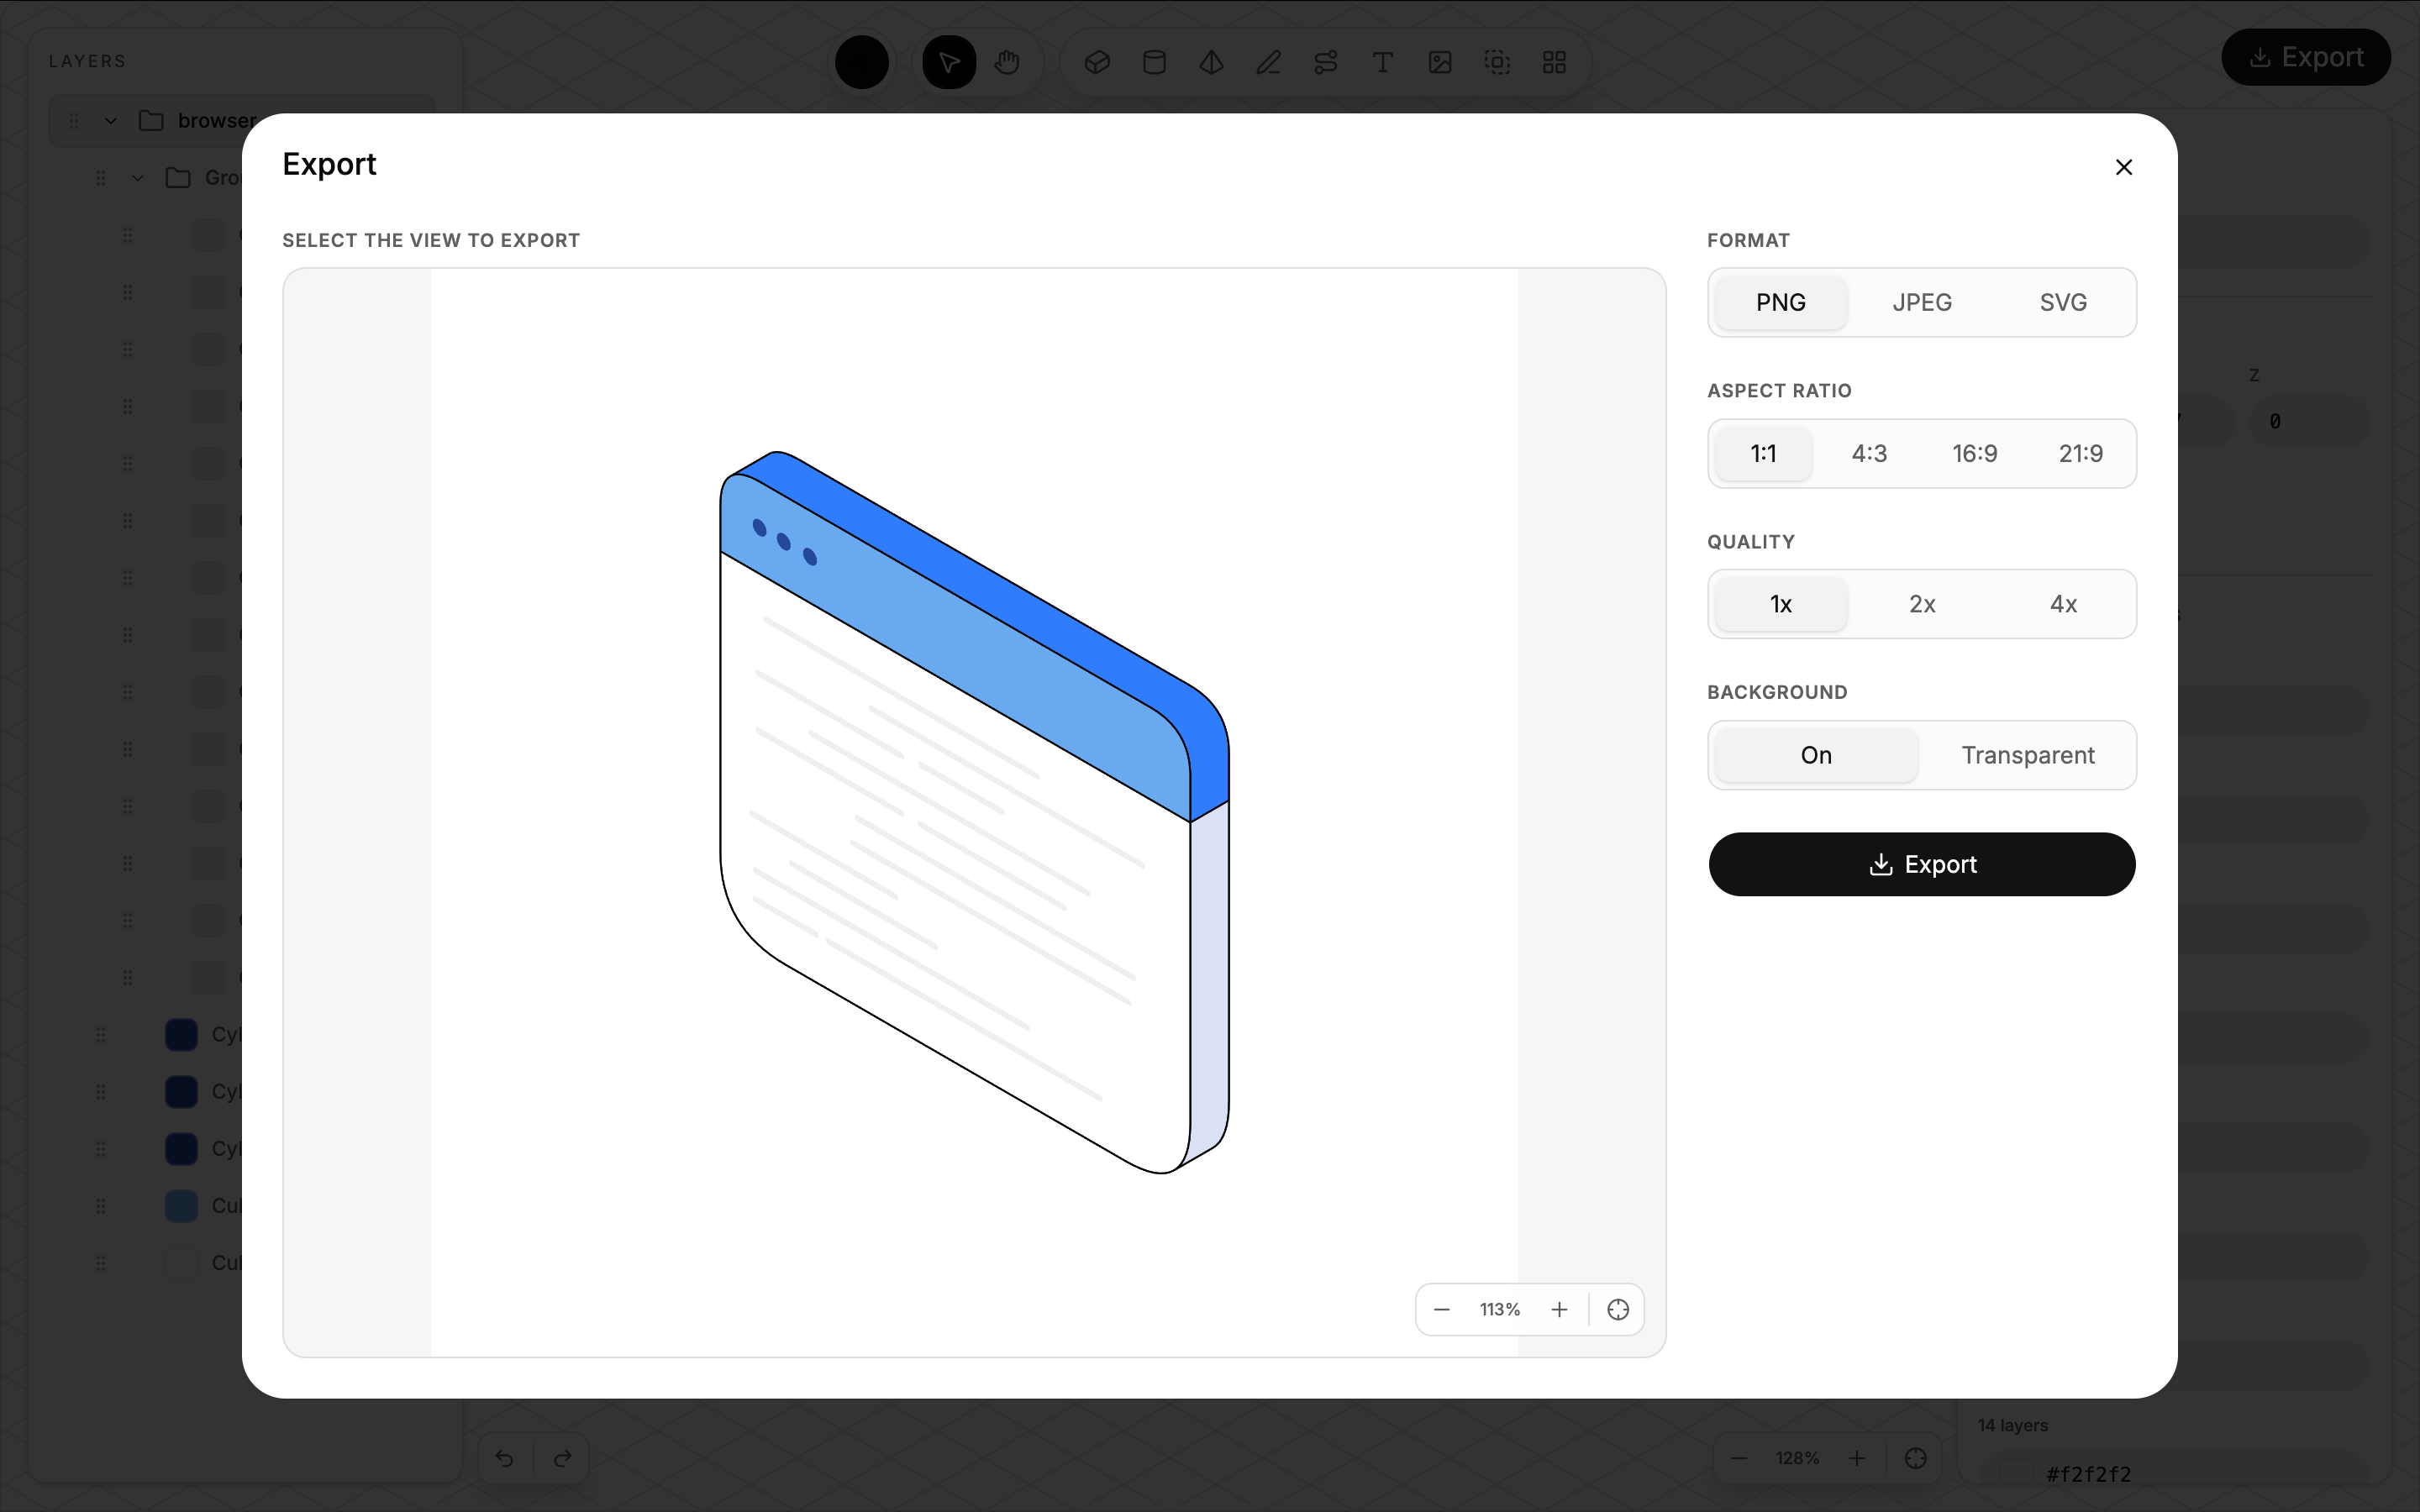Select the group selection tool
The height and width of the screenshot is (1512, 2420).
(x=1497, y=62)
